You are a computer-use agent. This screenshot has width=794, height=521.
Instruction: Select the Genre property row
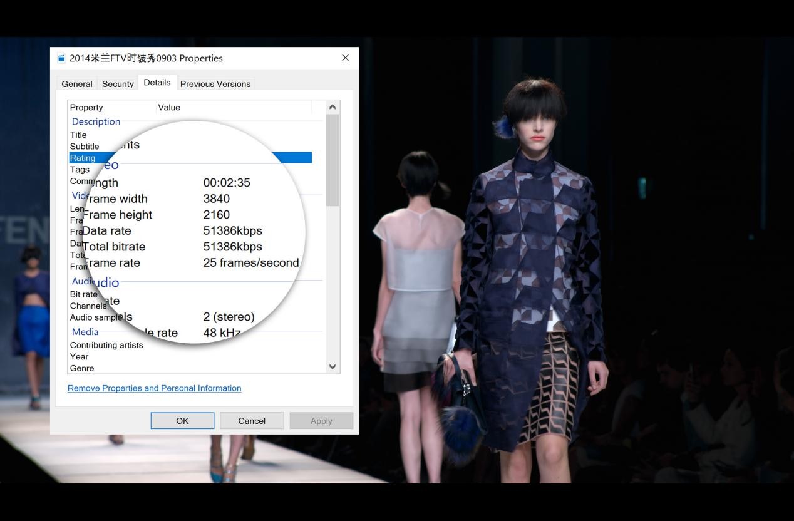[82, 368]
